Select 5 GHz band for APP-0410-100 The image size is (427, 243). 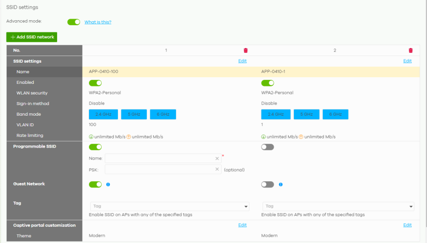[134, 115]
